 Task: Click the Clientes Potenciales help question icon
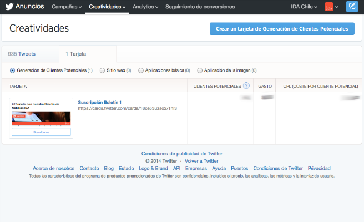pyautogui.click(x=246, y=85)
